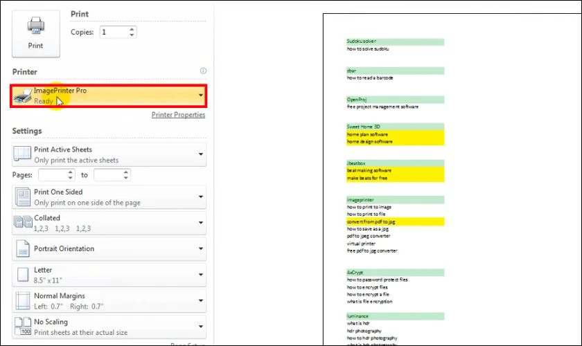Decrease the Pages to value
582x346 pixels.
pos(126,178)
